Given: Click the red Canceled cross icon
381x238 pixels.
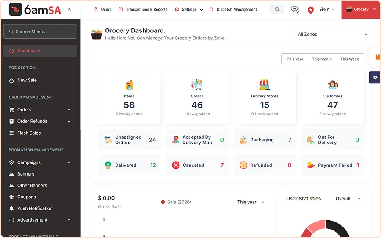Looking at the screenshot, I should coord(176,165).
